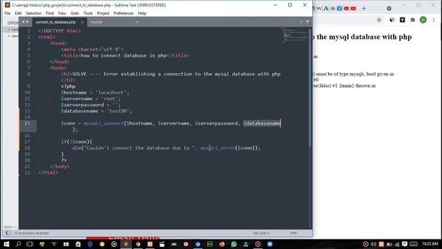
Task: Bookmark this page with the star icon
Action: click(379, 20)
